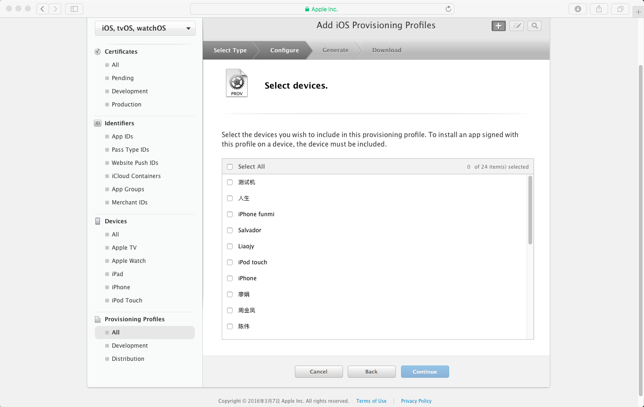Click Safari's forward arrow button
The image size is (644, 407).
coord(55,8)
